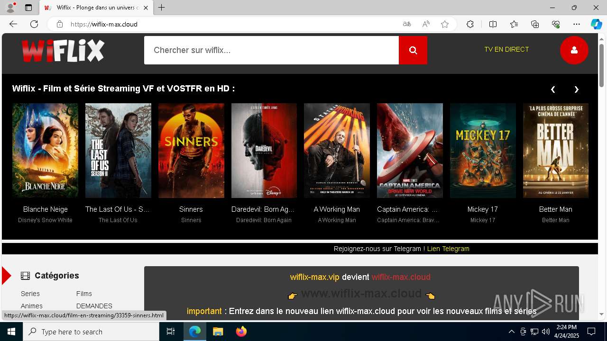Open Task View on taskbar
Viewport: 607px width, 341px height.
click(171, 332)
